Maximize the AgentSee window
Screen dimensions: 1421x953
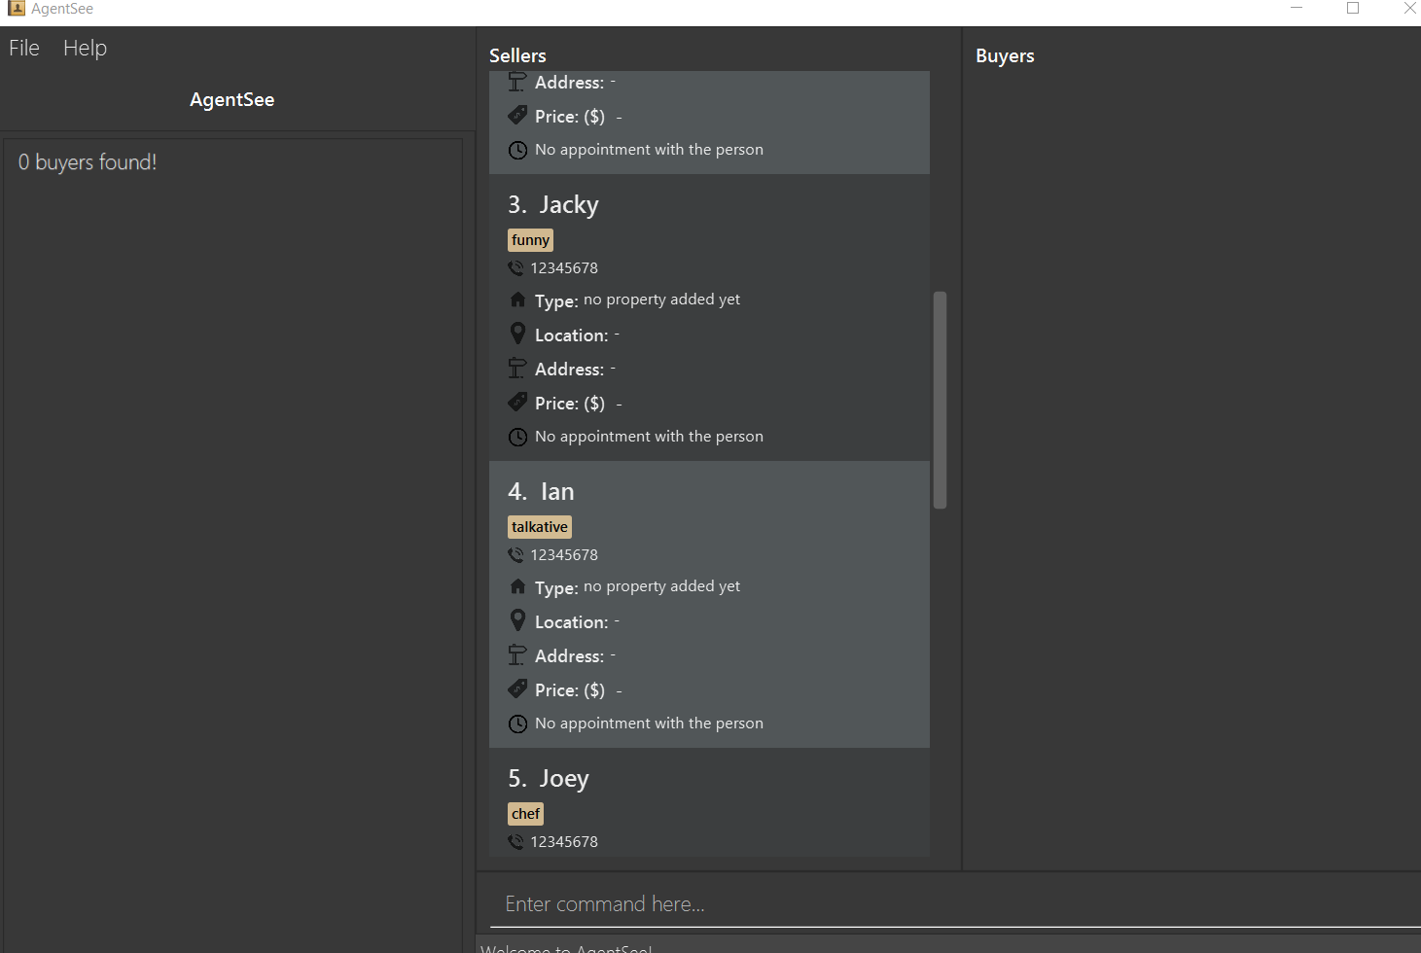pos(1353,8)
